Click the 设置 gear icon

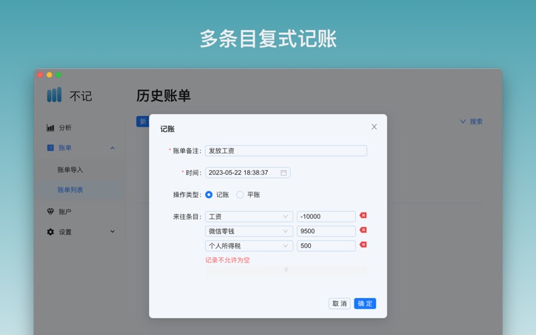[50, 232]
